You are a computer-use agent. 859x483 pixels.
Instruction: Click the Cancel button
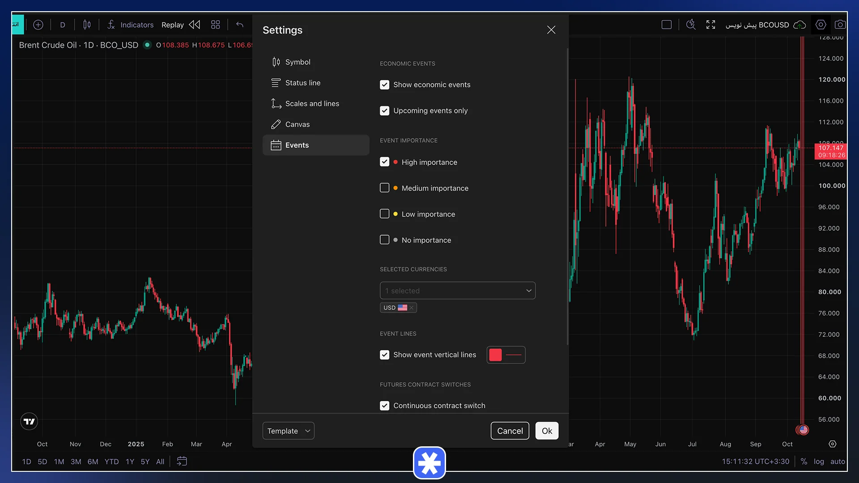510,431
